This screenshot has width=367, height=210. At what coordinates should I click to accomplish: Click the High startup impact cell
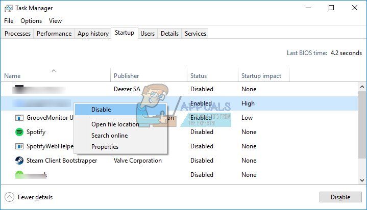coord(248,103)
